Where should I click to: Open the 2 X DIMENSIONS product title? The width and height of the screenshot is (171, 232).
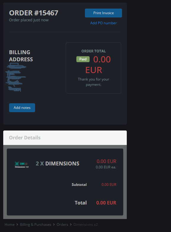tap(57, 163)
